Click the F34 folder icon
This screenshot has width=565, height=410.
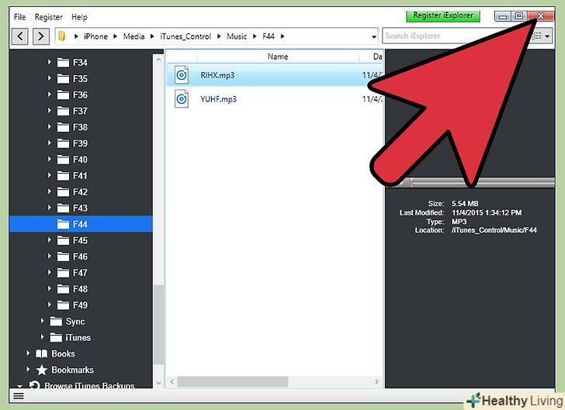[x=63, y=63]
